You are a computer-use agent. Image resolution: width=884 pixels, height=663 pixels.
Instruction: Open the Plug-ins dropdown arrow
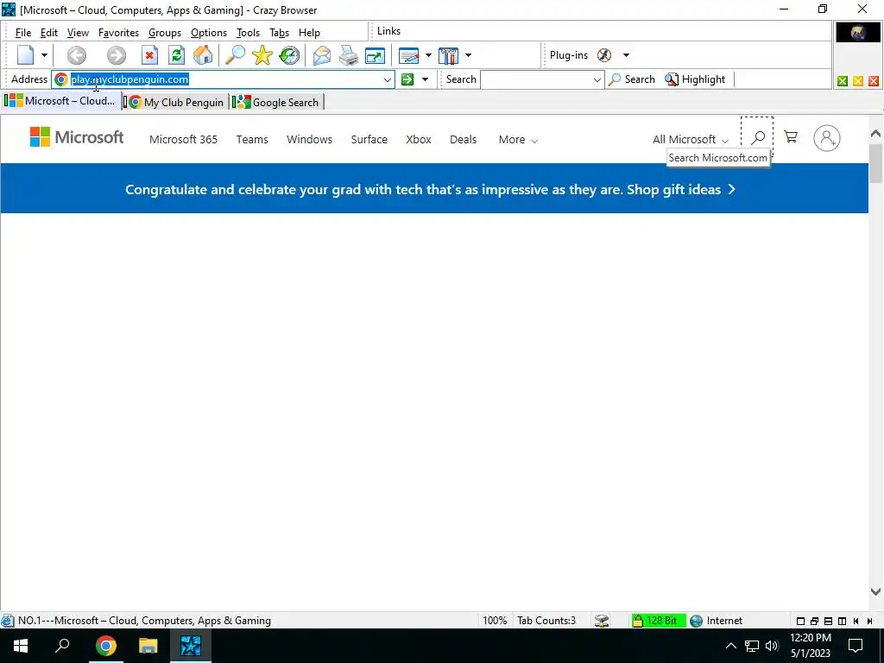coord(626,55)
